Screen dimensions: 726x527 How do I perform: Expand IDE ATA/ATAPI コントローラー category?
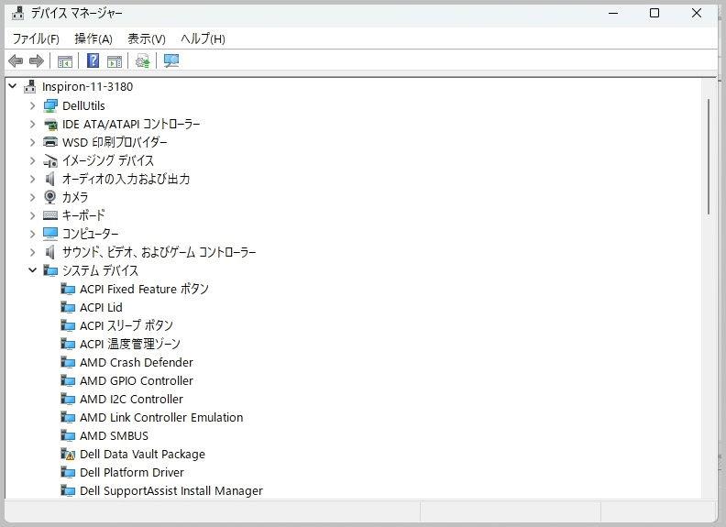coord(32,124)
